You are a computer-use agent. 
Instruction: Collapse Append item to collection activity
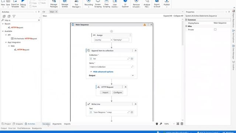pyautogui.click(x=135, y=51)
